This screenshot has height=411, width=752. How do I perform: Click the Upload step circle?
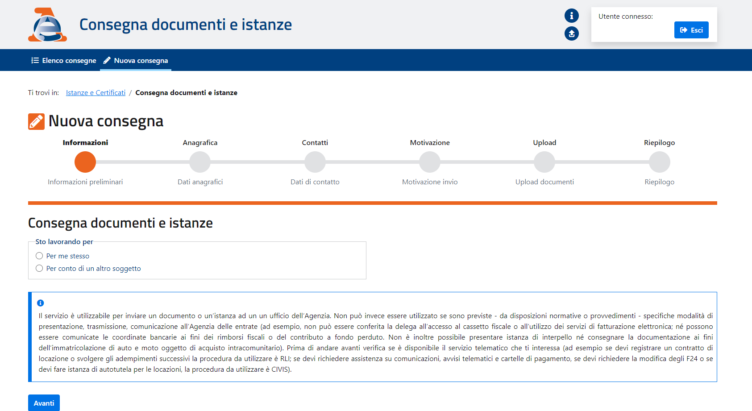pyautogui.click(x=544, y=162)
